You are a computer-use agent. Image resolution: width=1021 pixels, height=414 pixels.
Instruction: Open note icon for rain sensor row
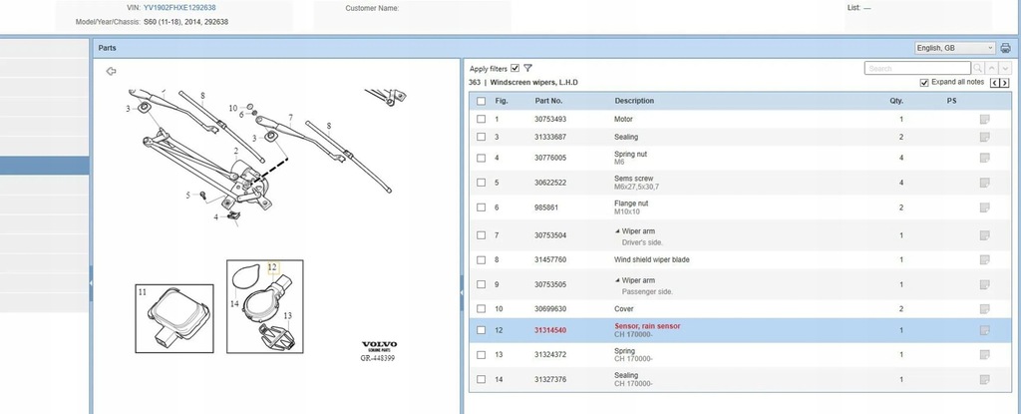tap(984, 330)
